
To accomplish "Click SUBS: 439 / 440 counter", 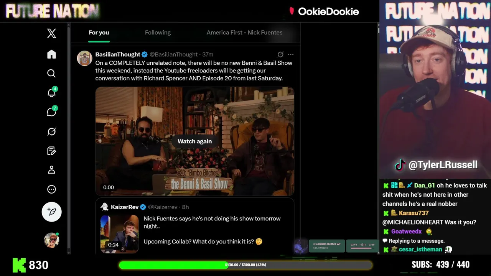I will click(441, 264).
